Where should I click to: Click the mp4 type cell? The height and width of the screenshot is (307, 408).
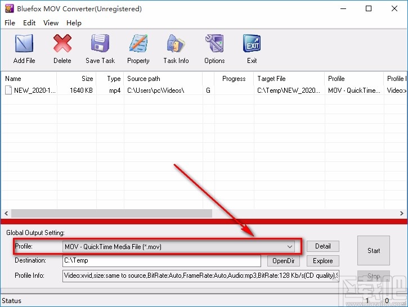coord(115,91)
